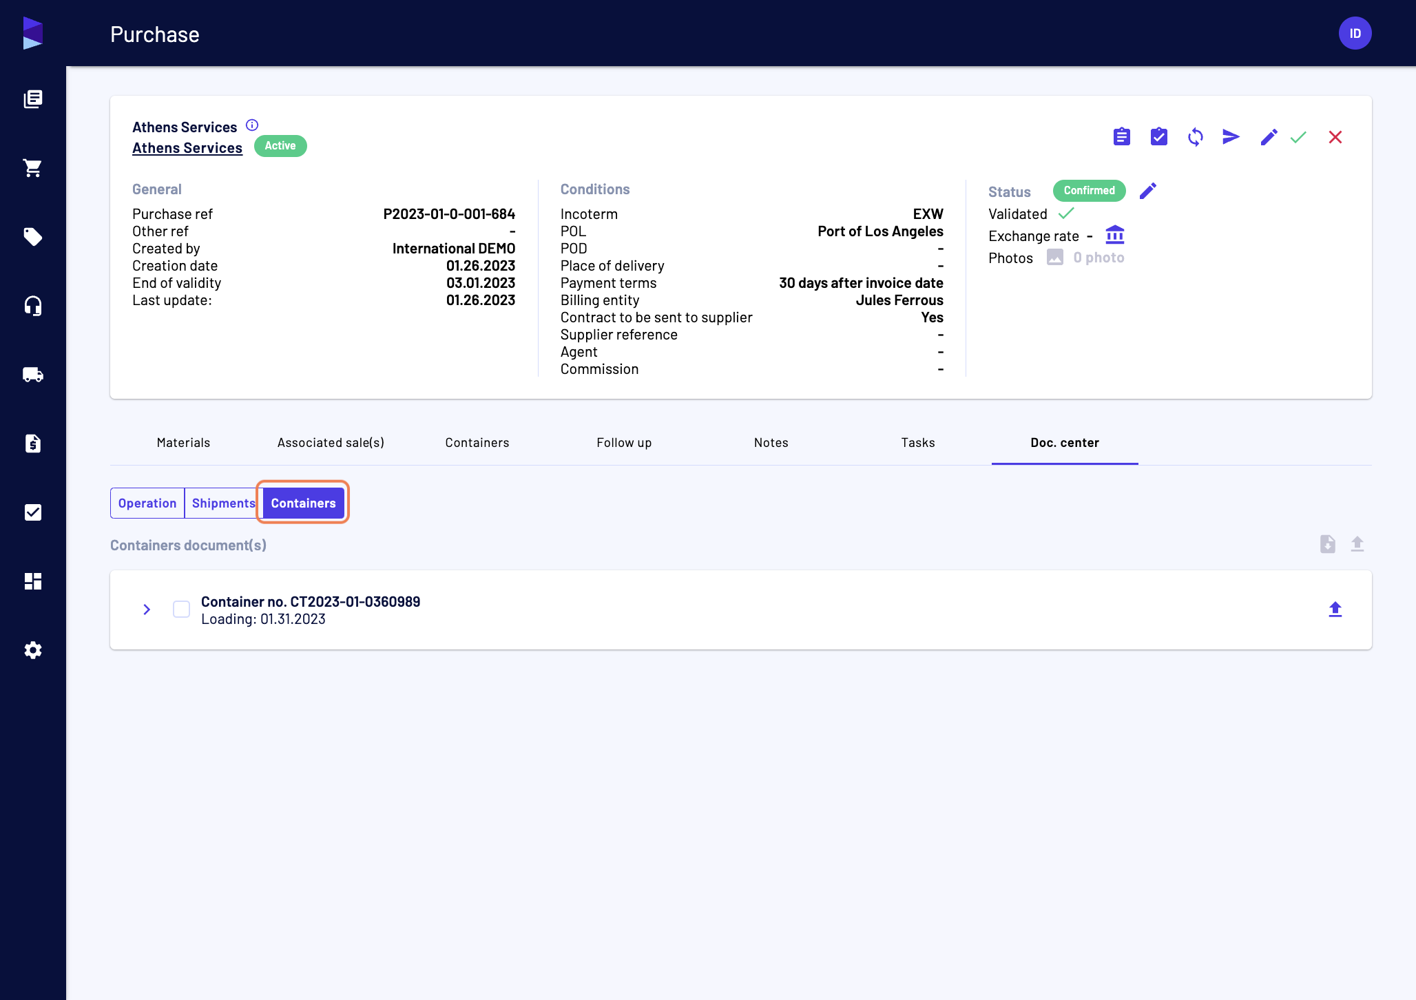This screenshot has width=1416, height=1000.
Task: Open the Athens Services underlined link
Action: (x=187, y=148)
